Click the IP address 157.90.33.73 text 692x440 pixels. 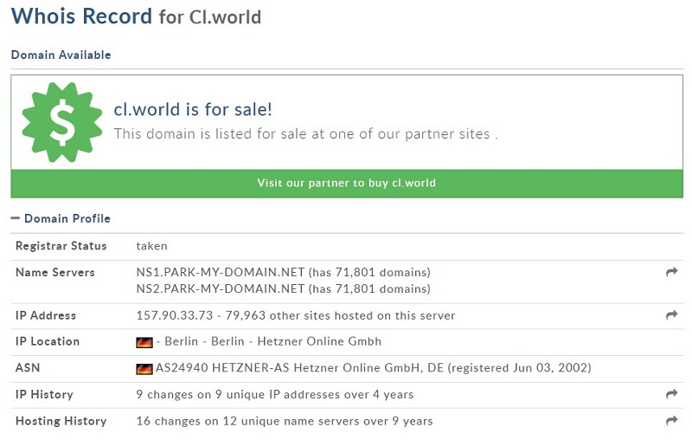click(x=175, y=315)
